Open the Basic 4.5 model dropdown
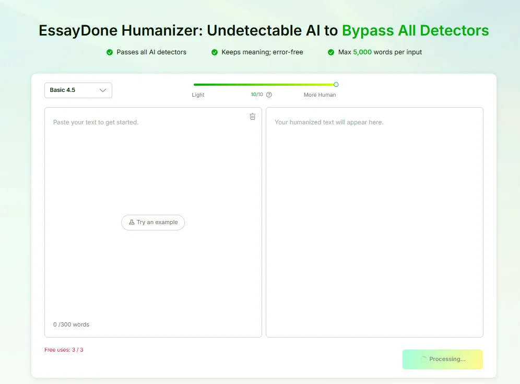Screen dimensions: 520x384 (78, 90)
